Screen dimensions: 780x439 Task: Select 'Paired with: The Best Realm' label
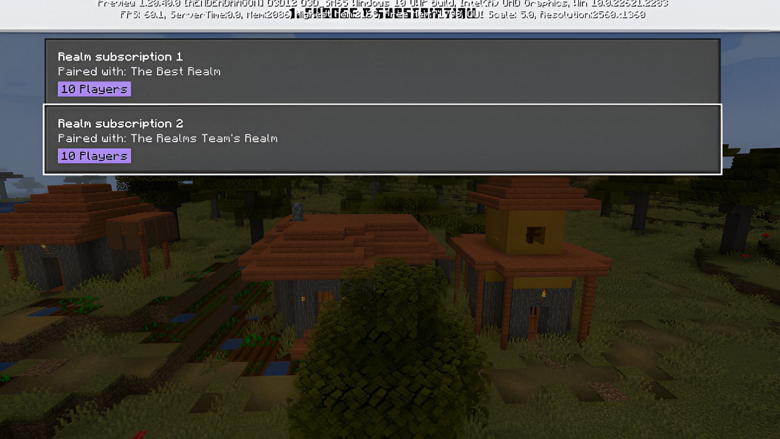[139, 71]
